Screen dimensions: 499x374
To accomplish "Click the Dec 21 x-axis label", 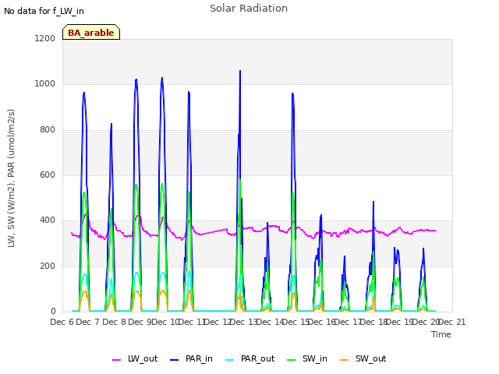I will 452,322.
